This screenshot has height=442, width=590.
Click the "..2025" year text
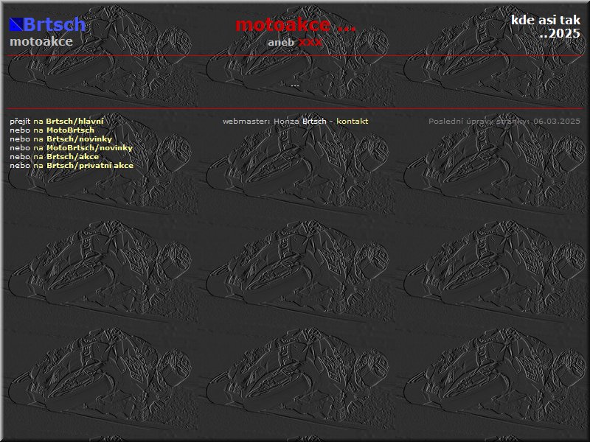559,33
